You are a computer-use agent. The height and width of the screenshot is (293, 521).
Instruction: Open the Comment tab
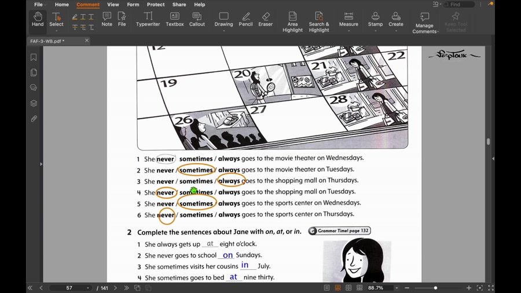pos(88,5)
